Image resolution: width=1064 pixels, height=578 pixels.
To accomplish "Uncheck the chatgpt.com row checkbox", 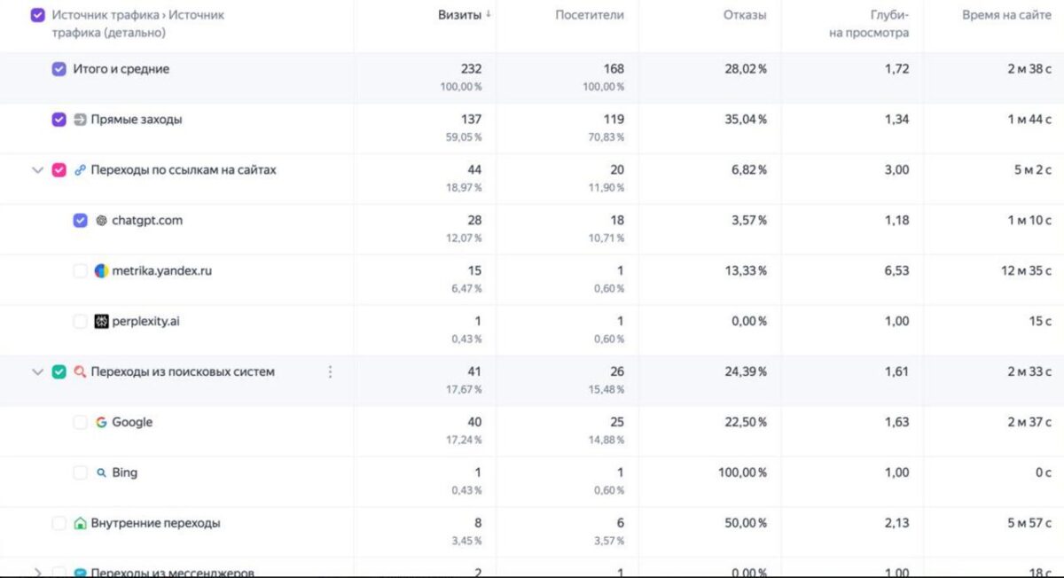I will (x=81, y=221).
